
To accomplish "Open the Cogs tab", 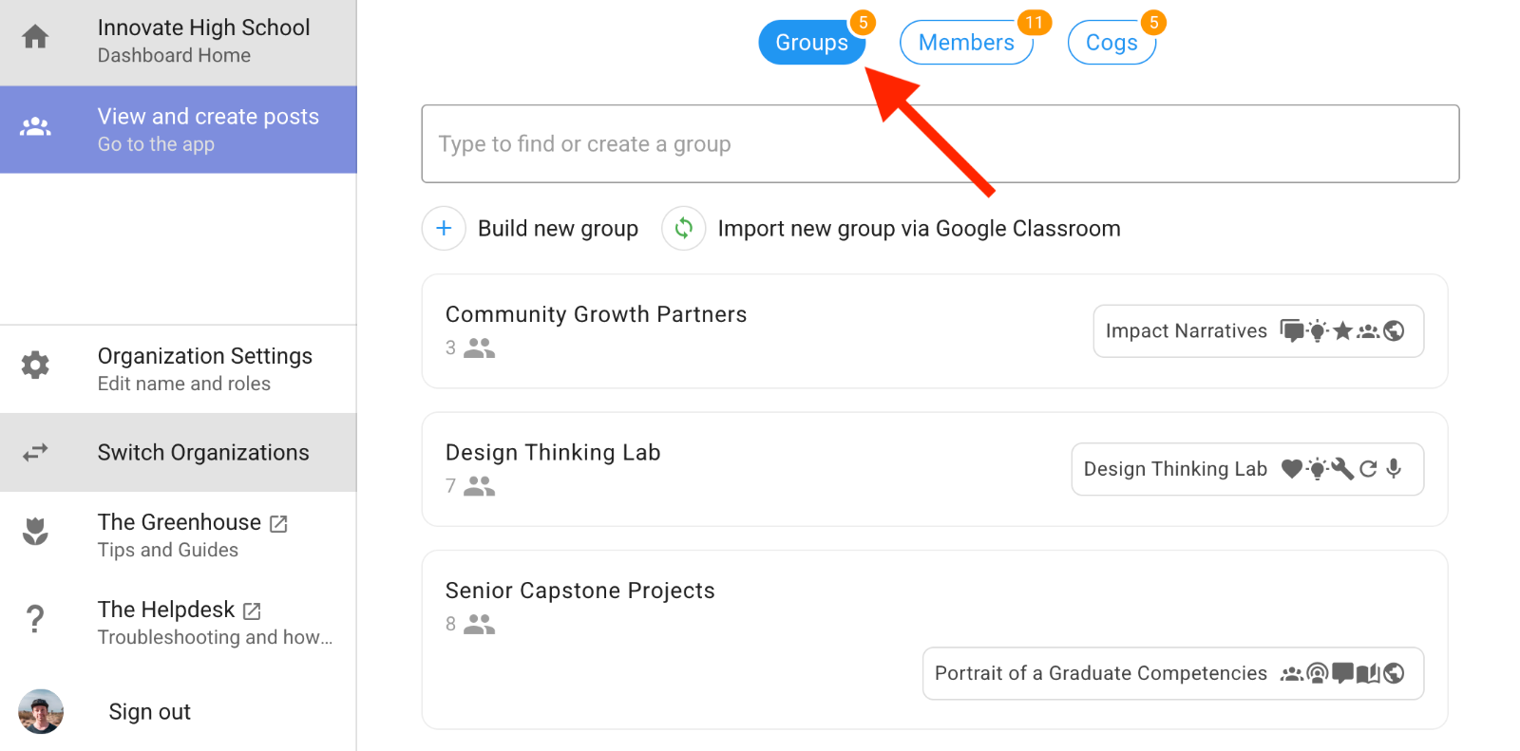I will [1111, 42].
